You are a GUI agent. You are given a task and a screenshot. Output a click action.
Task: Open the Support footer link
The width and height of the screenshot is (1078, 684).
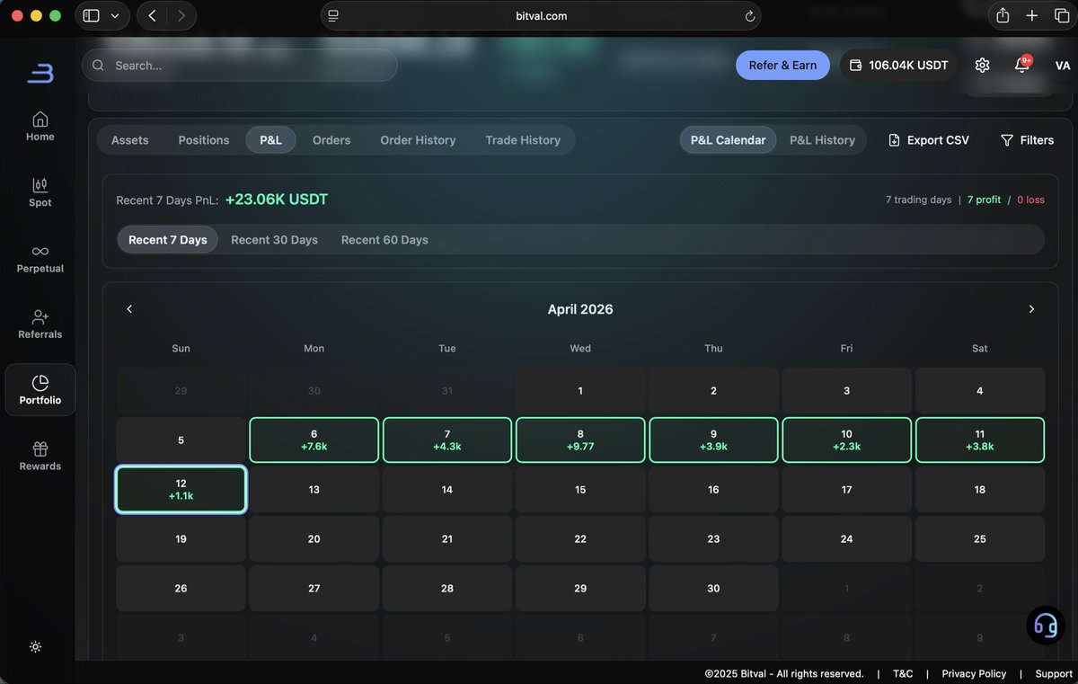(x=1054, y=674)
